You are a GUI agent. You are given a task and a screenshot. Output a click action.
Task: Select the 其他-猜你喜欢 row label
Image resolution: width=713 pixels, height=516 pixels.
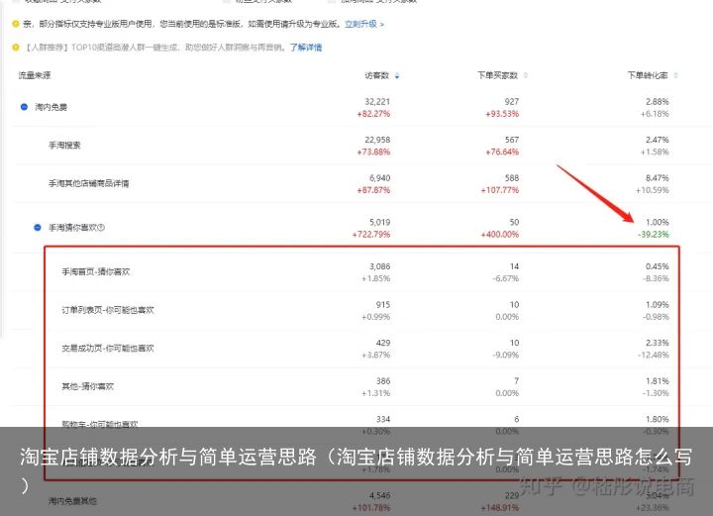pyautogui.click(x=88, y=386)
